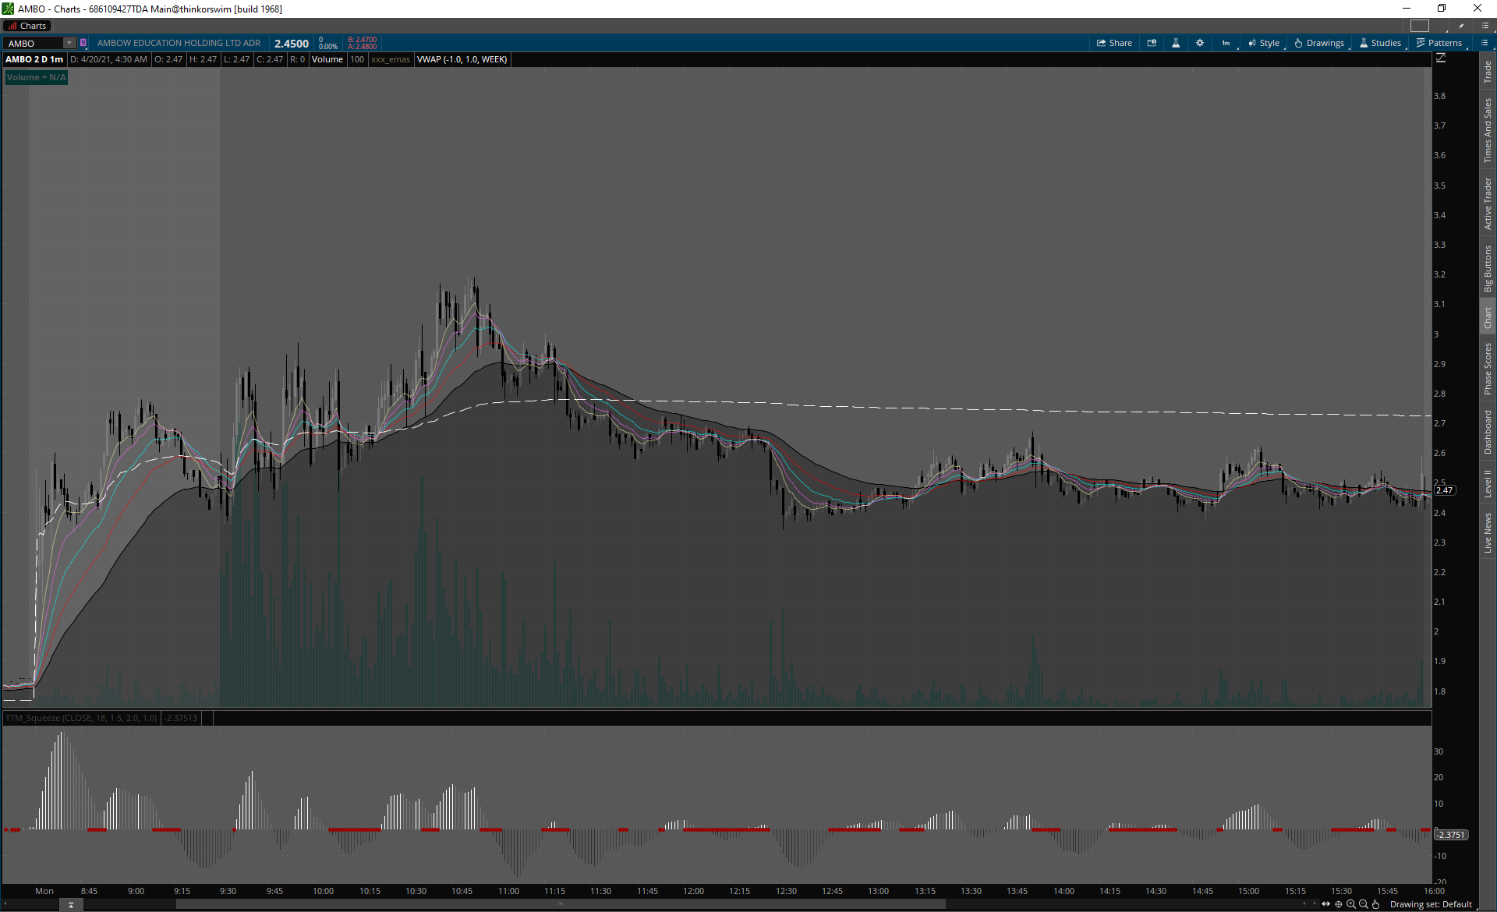Open the Studies dropdown
This screenshot has height=912, width=1497.
click(x=1380, y=43)
